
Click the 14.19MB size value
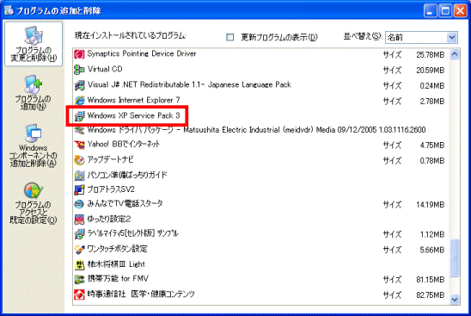[430, 205]
